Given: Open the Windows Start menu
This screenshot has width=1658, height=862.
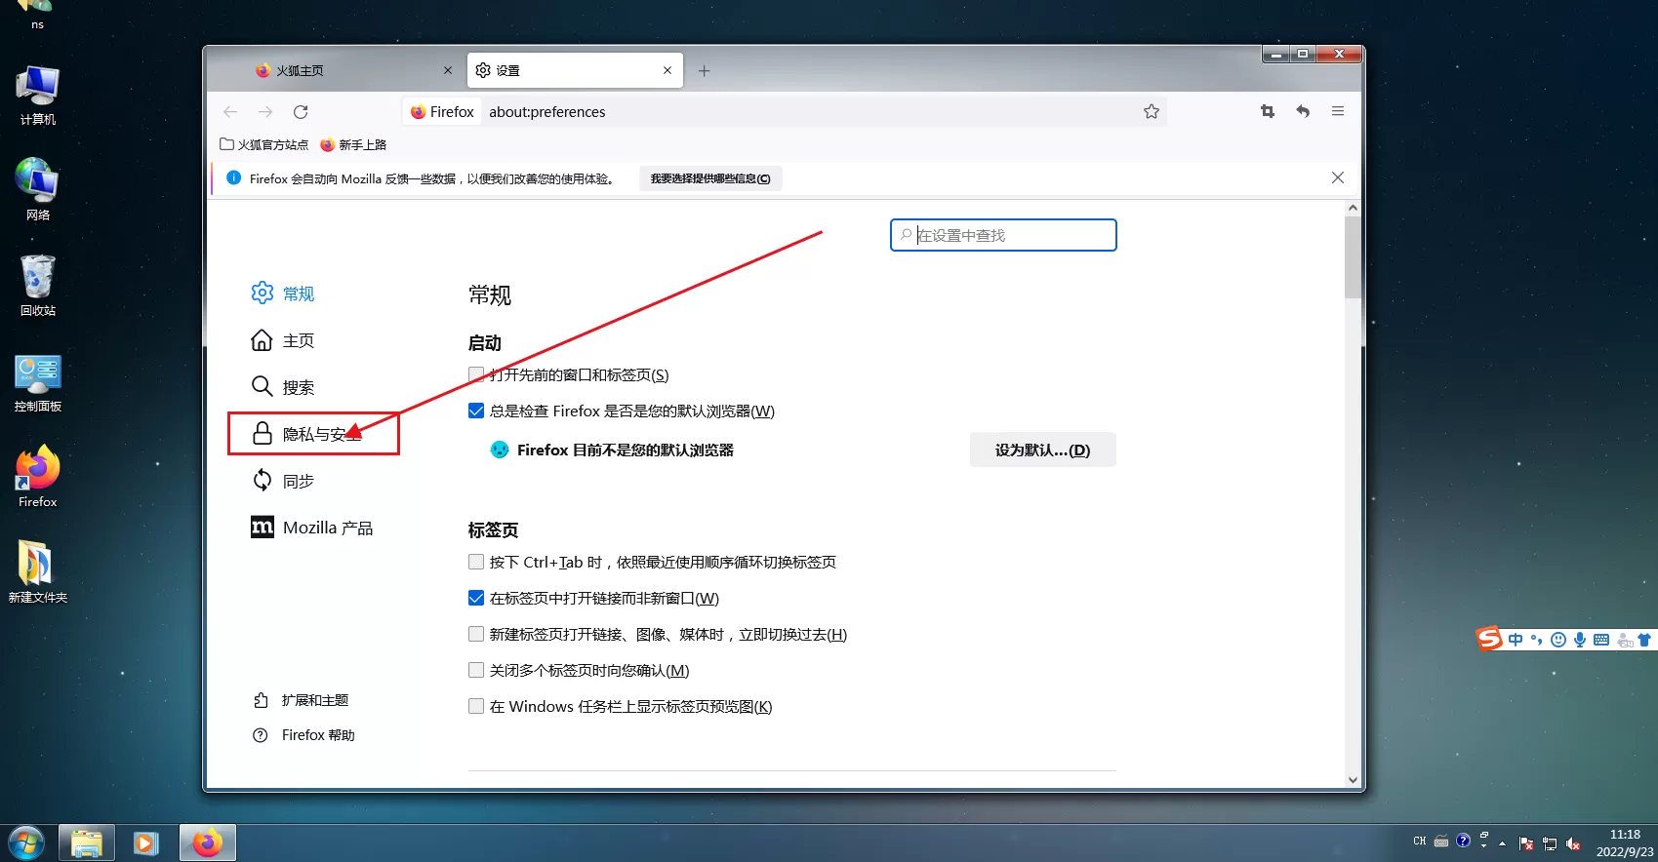Looking at the screenshot, I should pyautogui.click(x=25, y=842).
